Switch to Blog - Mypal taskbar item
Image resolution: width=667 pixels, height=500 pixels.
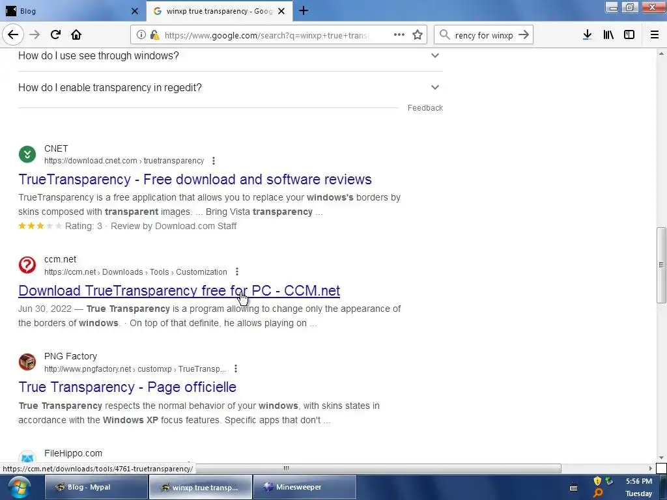pyautogui.click(x=96, y=487)
